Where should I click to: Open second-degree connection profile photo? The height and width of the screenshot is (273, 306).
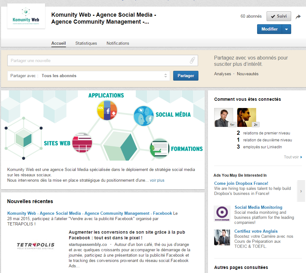(x=247, y=117)
